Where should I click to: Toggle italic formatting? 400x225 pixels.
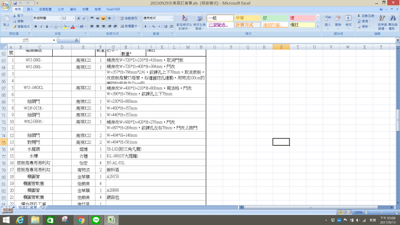41,27
